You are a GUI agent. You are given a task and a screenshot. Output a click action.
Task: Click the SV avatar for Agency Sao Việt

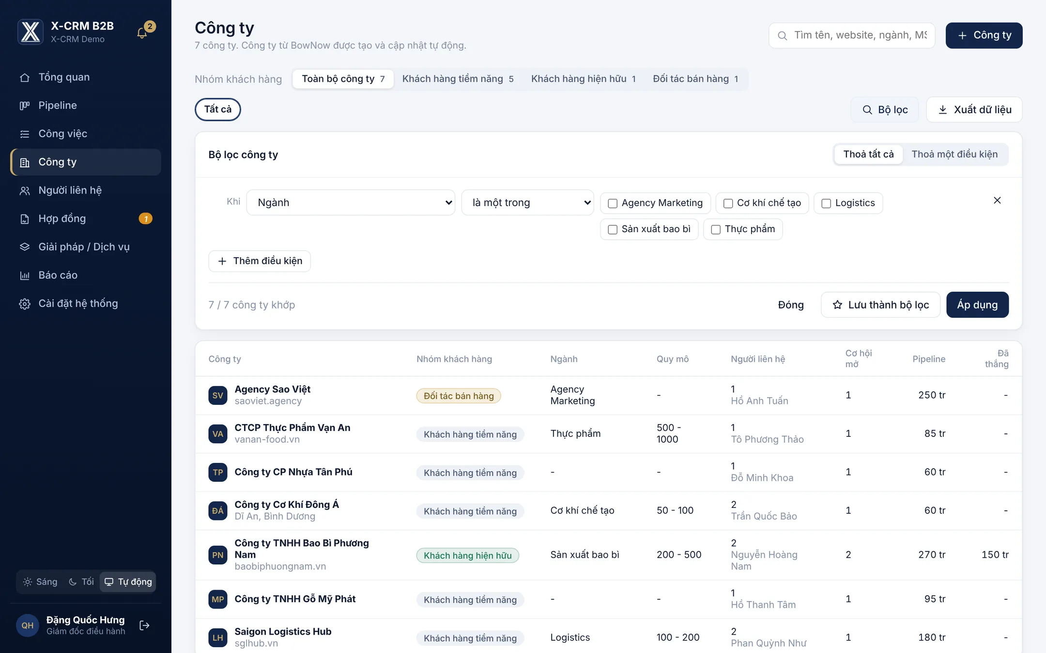point(218,395)
